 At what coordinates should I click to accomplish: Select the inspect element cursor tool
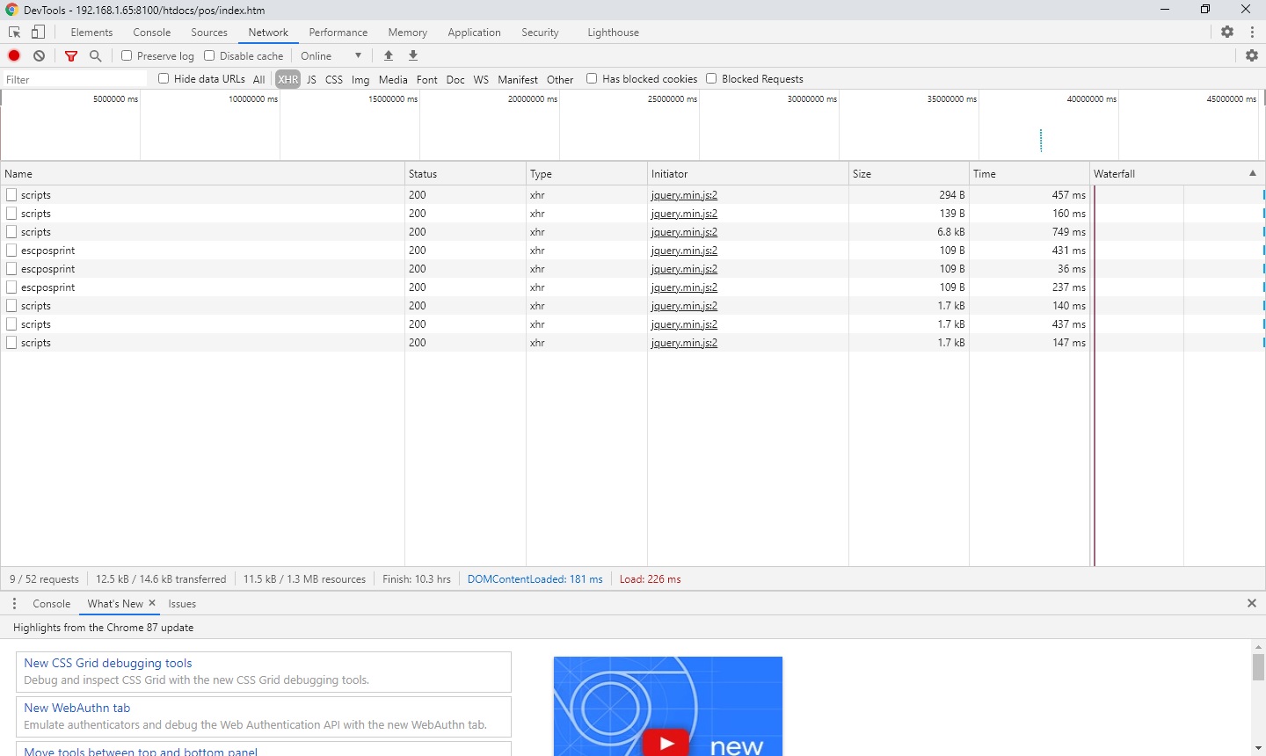tap(13, 32)
